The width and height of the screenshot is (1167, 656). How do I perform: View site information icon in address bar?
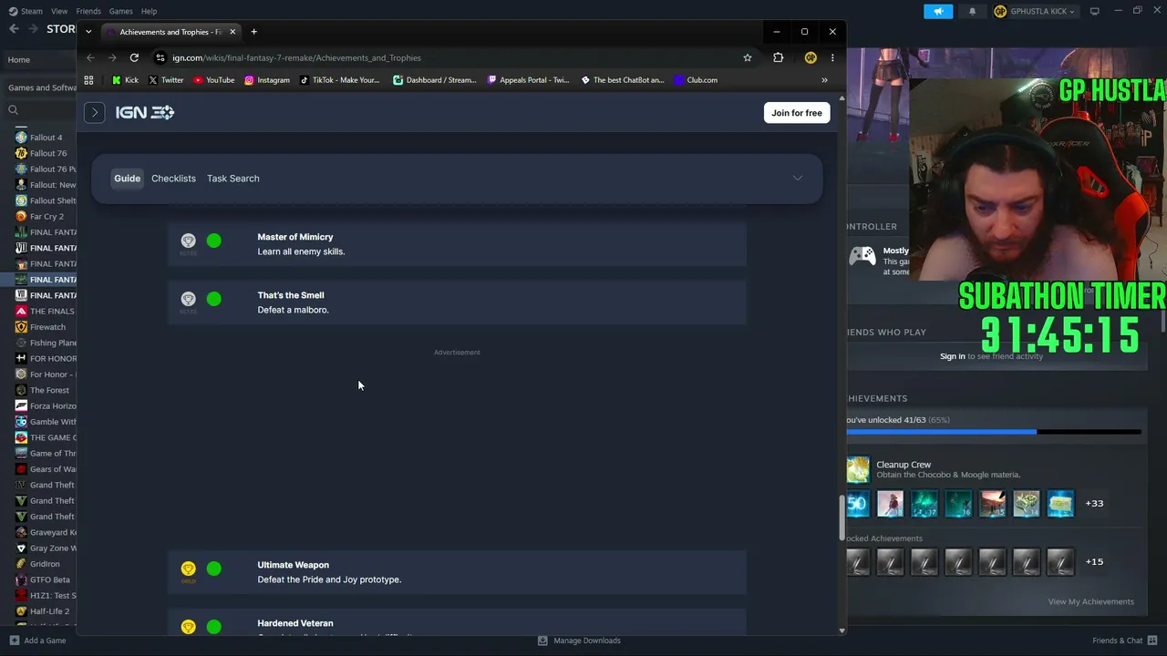click(160, 57)
